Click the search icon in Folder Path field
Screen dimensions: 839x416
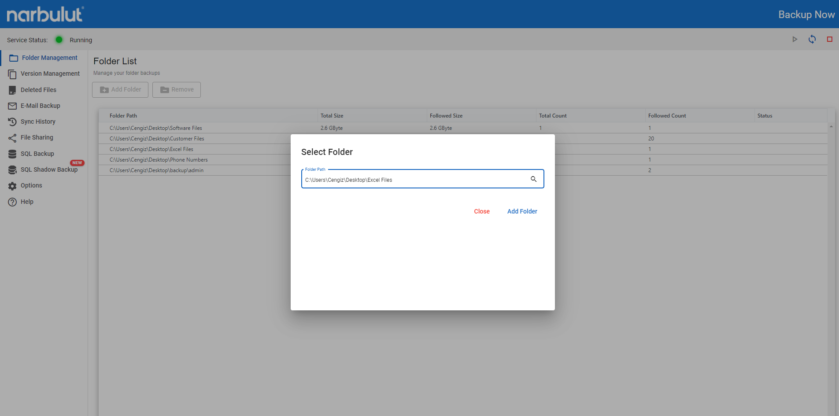click(x=533, y=179)
